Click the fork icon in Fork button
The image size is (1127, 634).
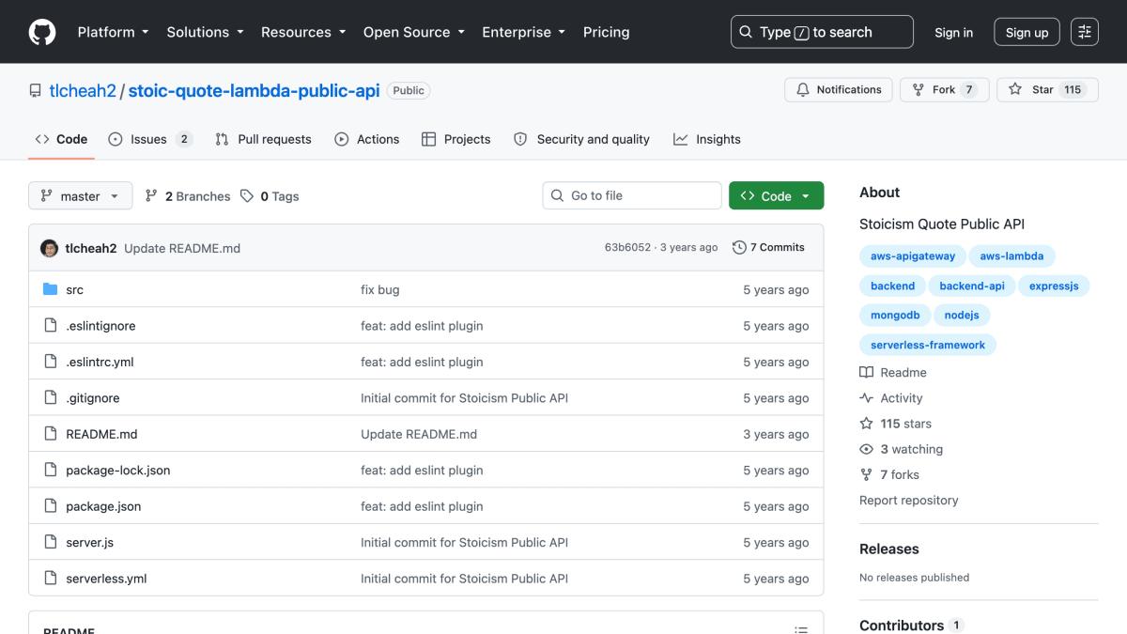[x=919, y=90]
